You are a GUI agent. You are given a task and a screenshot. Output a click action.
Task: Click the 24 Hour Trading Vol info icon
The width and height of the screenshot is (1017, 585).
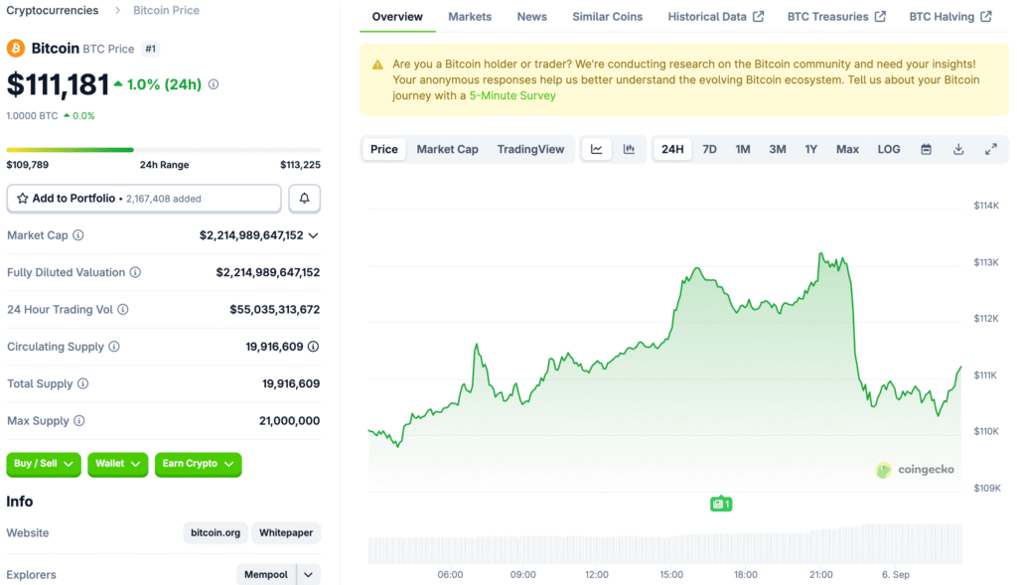(122, 309)
